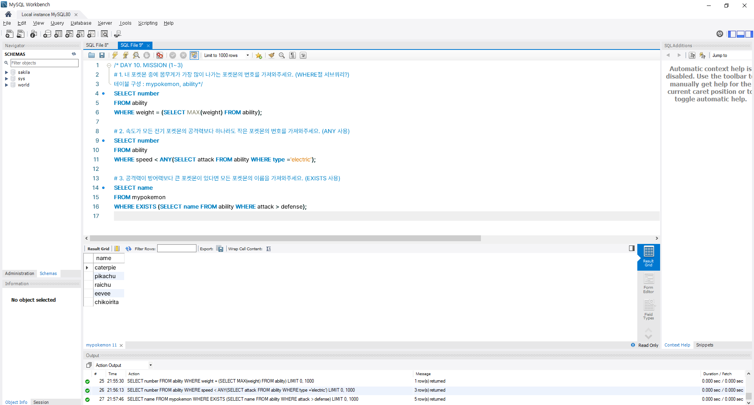Click the Filter objects search field
754x405 pixels.
[x=44, y=63]
